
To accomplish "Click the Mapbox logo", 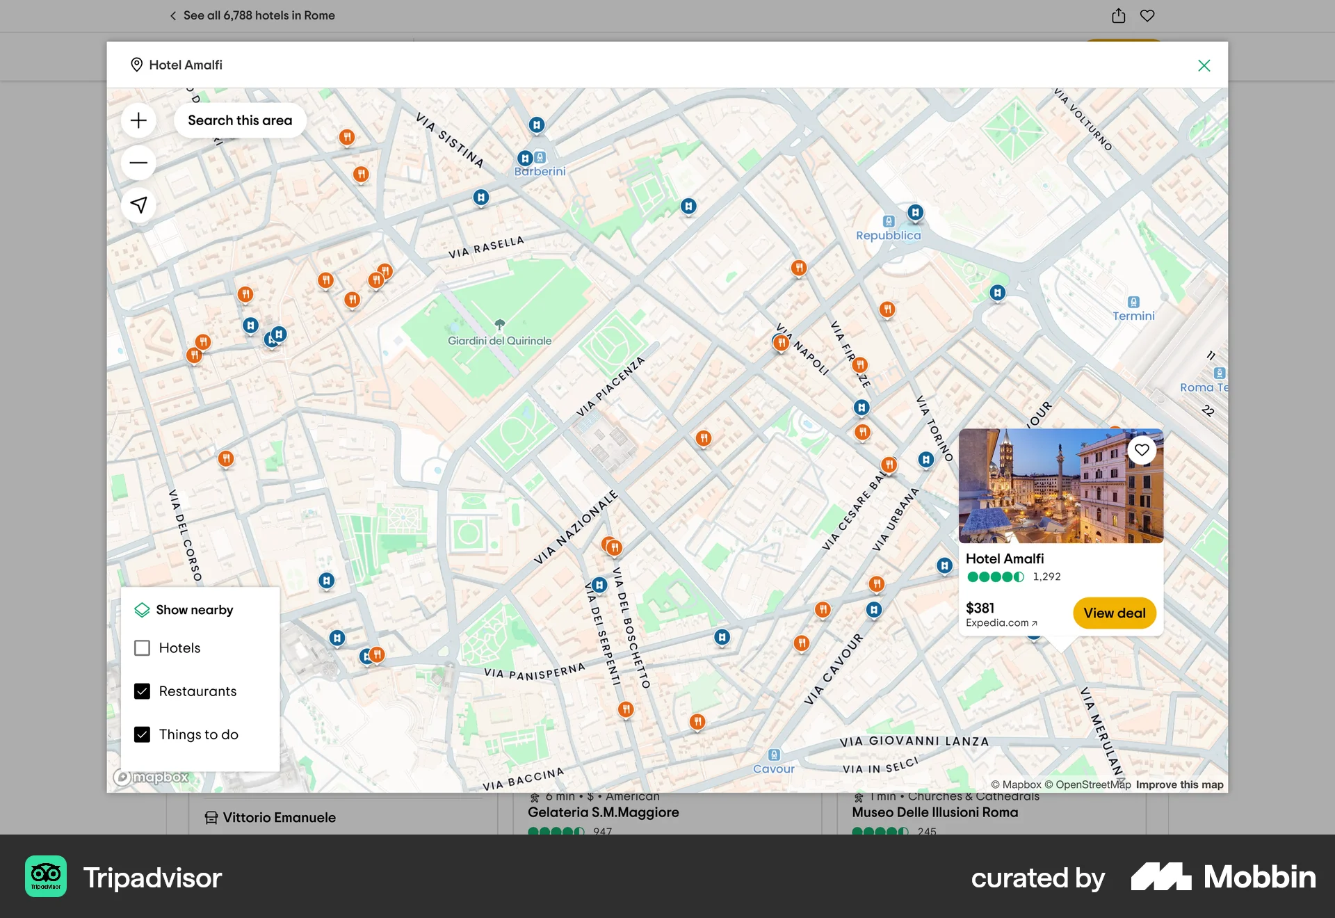I will tap(149, 778).
